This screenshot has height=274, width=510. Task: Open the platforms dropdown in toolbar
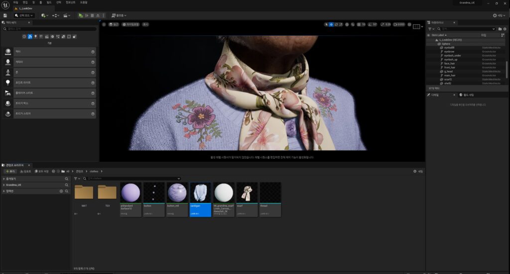pyautogui.click(x=120, y=15)
